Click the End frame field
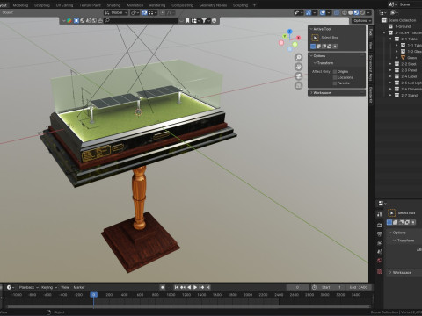The image size is (422, 316). [359, 287]
